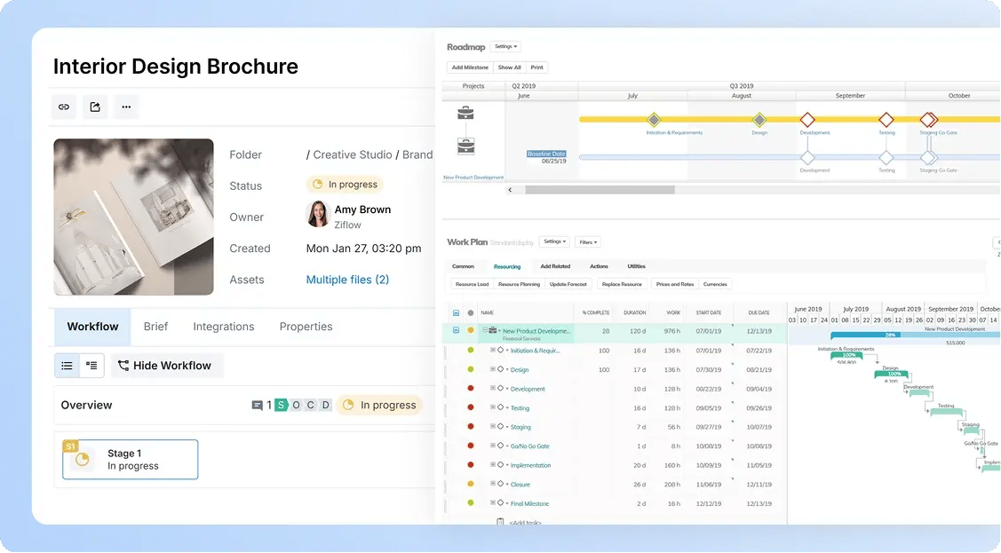Open the Resourcing ribbon tab
1001x553 pixels.
click(506, 265)
